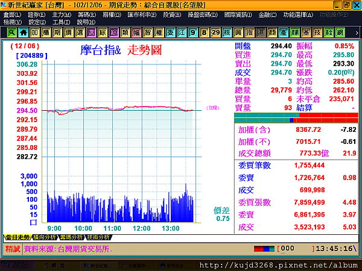Open the cyan 委 toolbar icon
Viewport: 362px width, 271px height.
pyautogui.click(x=170, y=33)
